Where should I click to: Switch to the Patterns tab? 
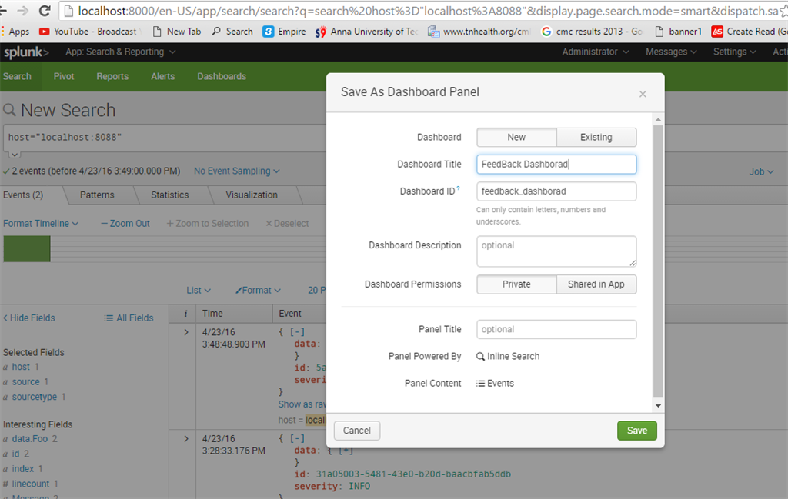point(97,195)
